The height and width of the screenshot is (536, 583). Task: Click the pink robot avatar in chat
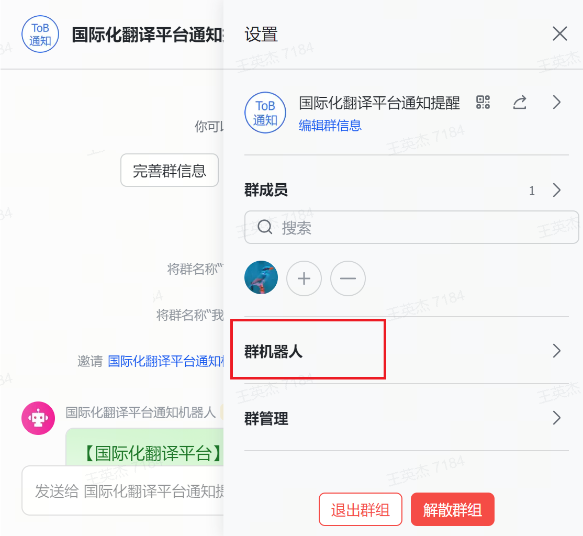(x=38, y=418)
